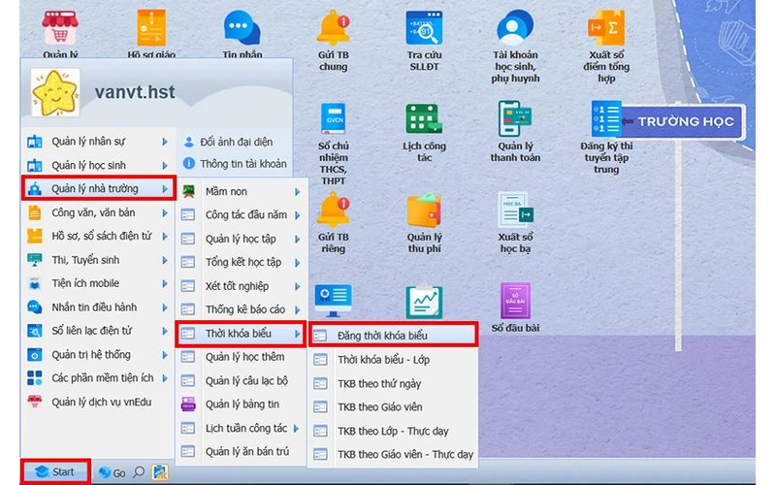
Task: Open the Hồ sơ giáo orange document icon
Action: coord(151,29)
